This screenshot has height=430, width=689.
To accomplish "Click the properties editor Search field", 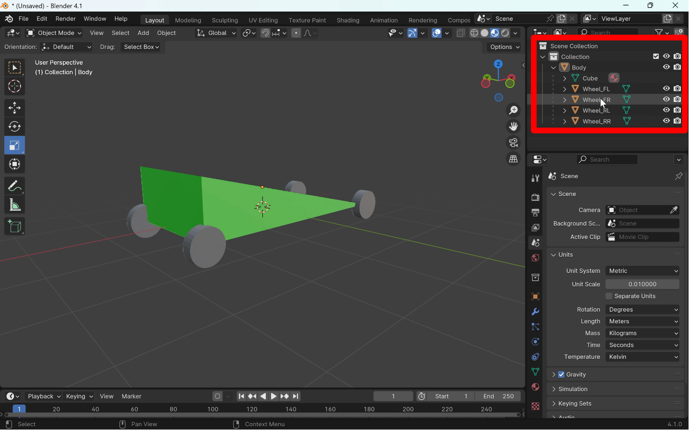I will click(607, 159).
